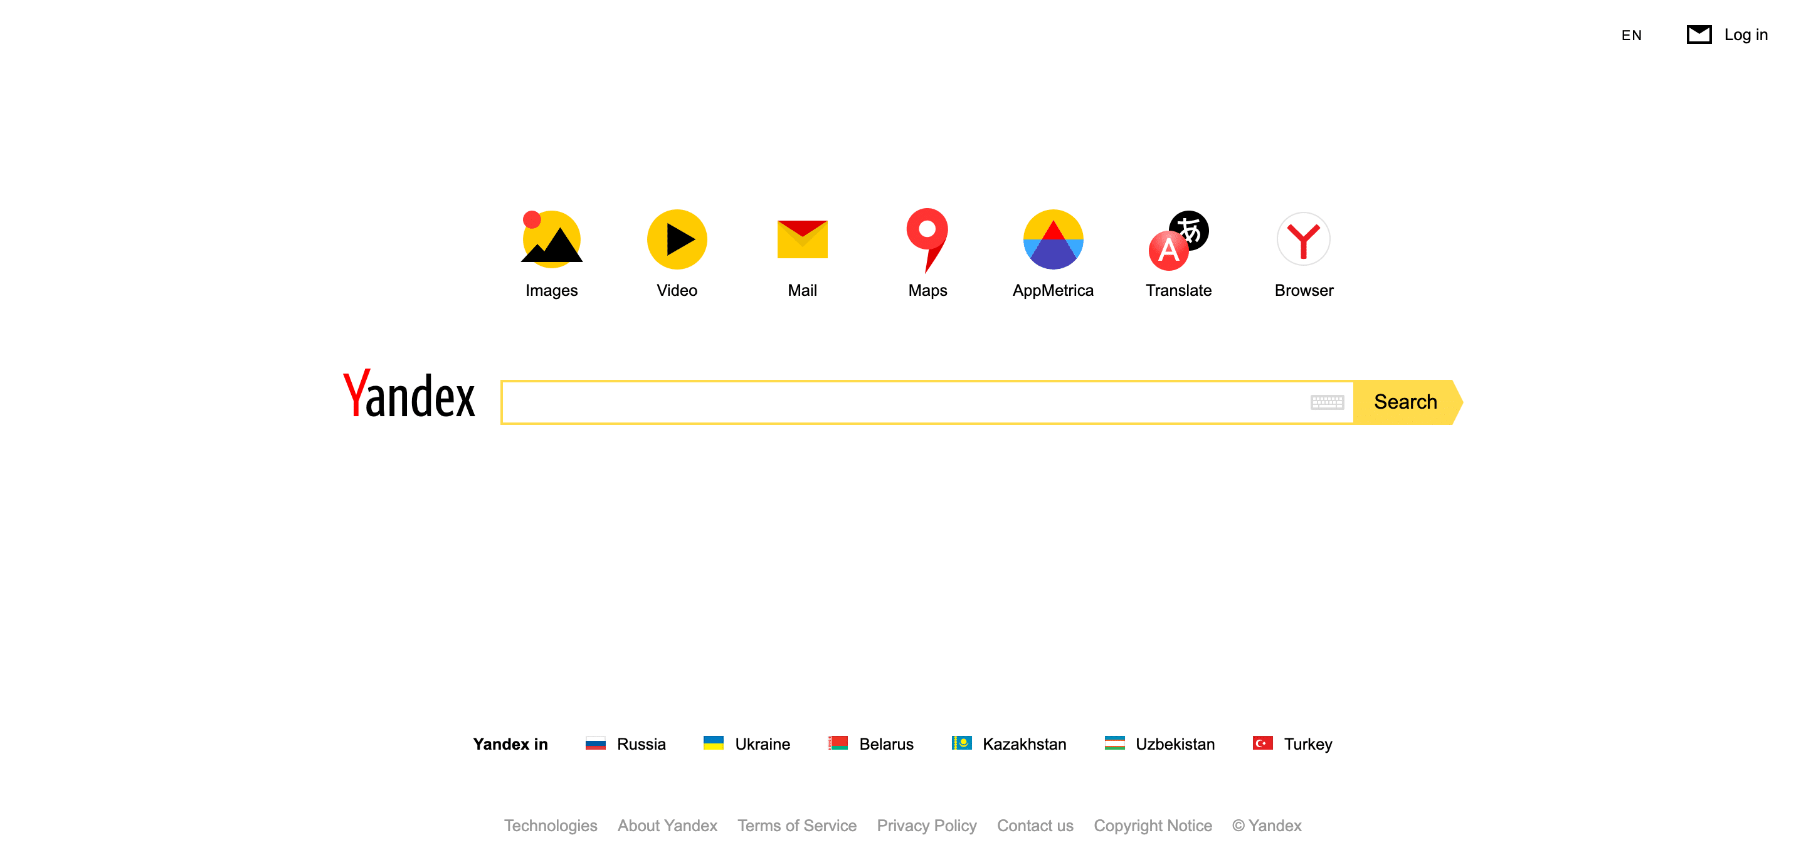Select EN language option
The height and width of the screenshot is (860, 1806).
(x=1630, y=34)
